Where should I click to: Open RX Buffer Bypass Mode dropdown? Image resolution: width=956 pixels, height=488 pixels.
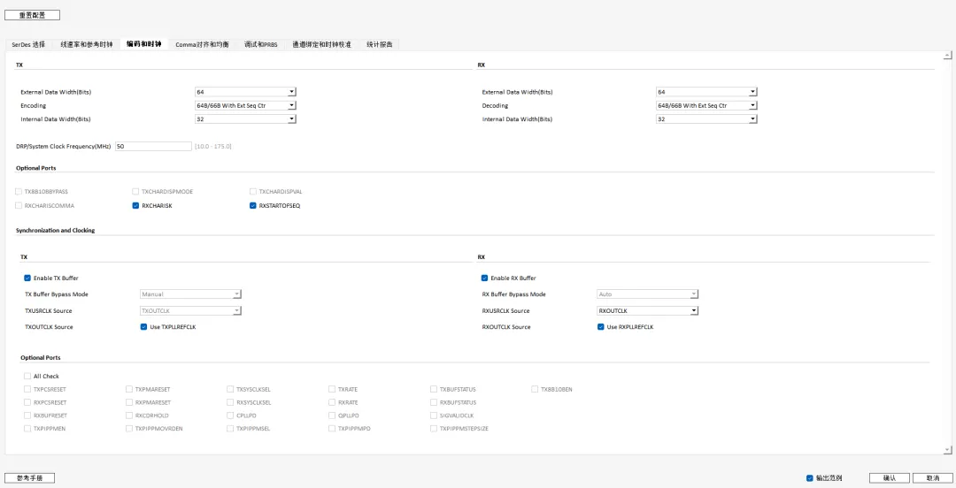[647, 294]
